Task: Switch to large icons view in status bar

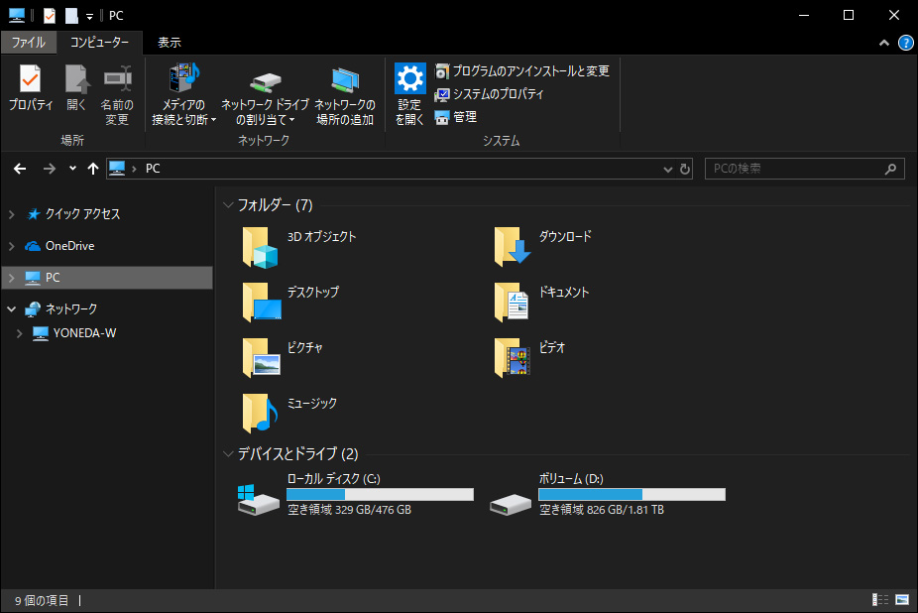Action: click(902, 600)
